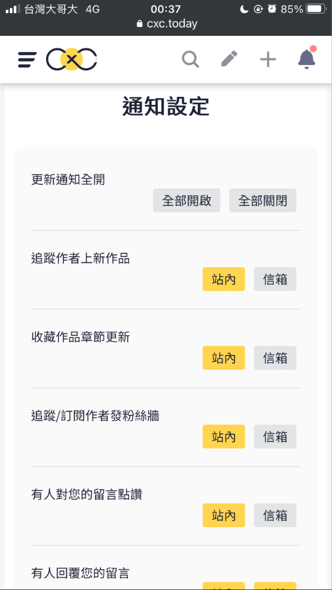Screen dimensions: 332x590
Task: Open search with the magnifier icon
Action: click(x=190, y=59)
